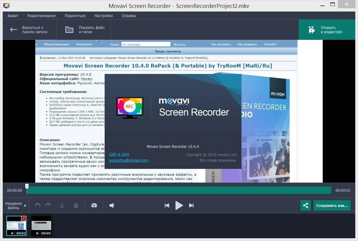Open the Настройки menu
The image size is (358, 241).
103,16
